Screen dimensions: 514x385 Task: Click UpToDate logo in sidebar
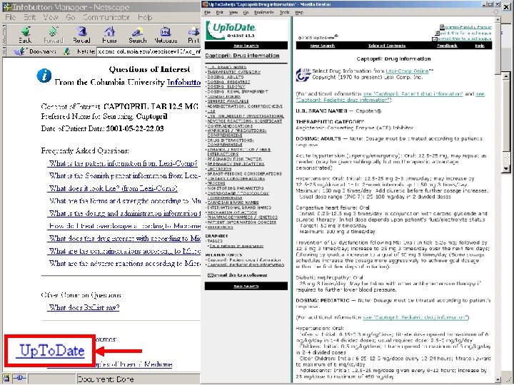tap(231, 30)
